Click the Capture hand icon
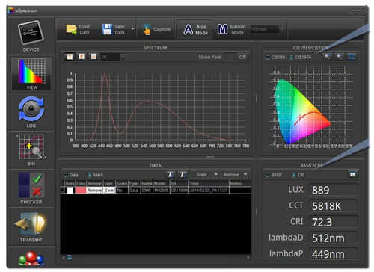The width and height of the screenshot is (374, 272). tap(147, 29)
